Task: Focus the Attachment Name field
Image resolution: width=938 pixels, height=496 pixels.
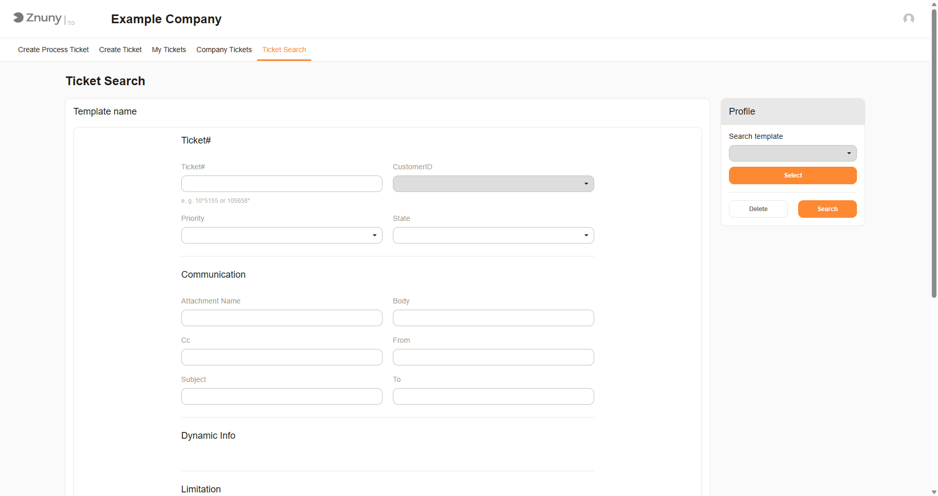Action: click(281, 318)
